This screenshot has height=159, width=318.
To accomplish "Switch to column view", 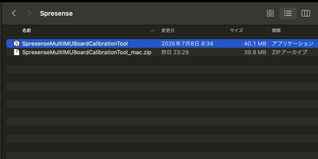I will 306,14.
